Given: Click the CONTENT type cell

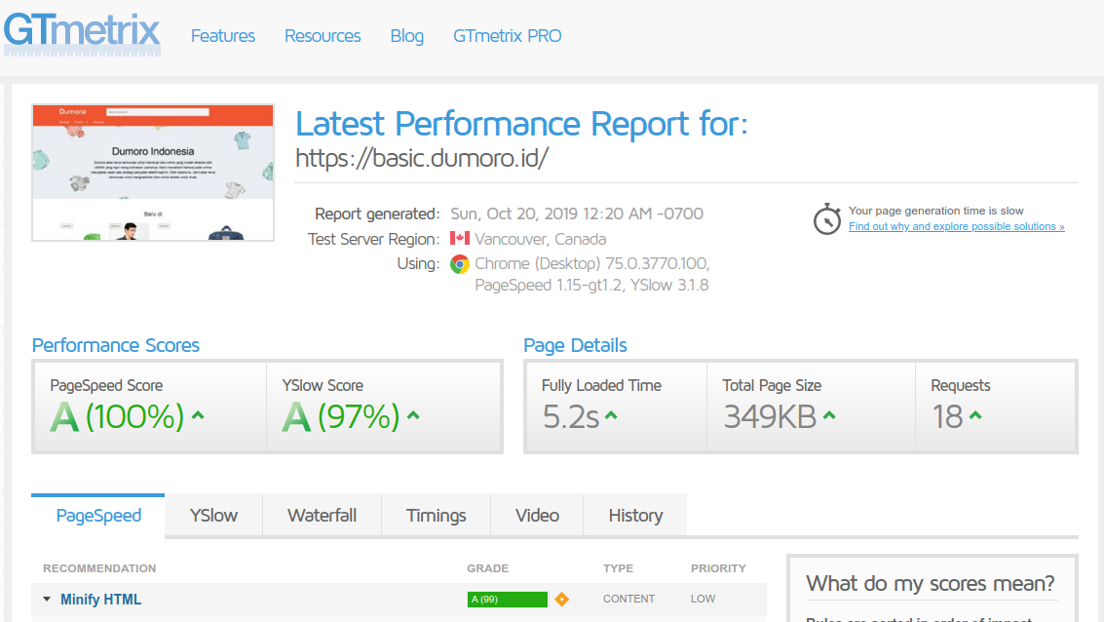Looking at the screenshot, I should [x=628, y=599].
